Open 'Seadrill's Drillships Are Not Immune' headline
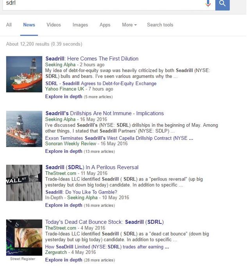 pyautogui.click(x=105, y=113)
